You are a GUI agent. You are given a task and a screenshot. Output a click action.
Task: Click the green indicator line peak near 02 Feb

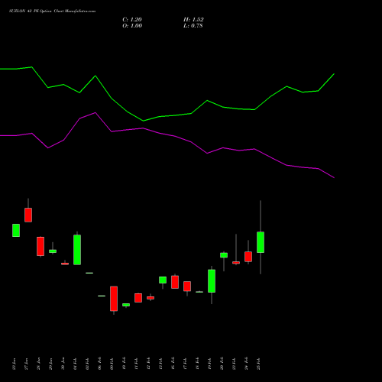click(95, 76)
